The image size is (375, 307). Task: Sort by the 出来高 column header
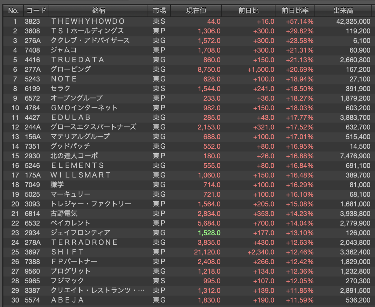pyautogui.click(x=343, y=11)
